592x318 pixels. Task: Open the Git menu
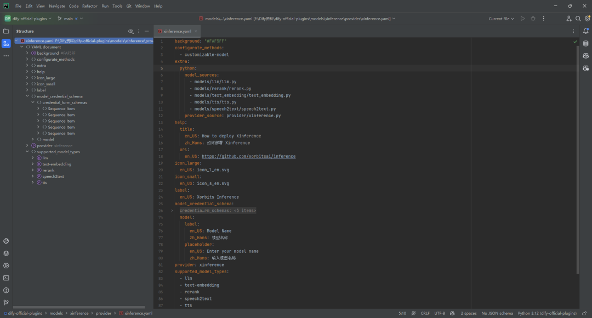(x=129, y=6)
